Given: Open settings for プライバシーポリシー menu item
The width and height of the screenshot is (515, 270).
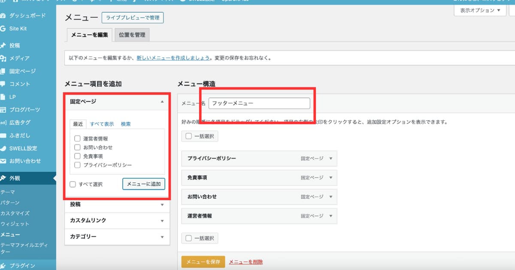Looking at the screenshot, I should tap(331, 159).
